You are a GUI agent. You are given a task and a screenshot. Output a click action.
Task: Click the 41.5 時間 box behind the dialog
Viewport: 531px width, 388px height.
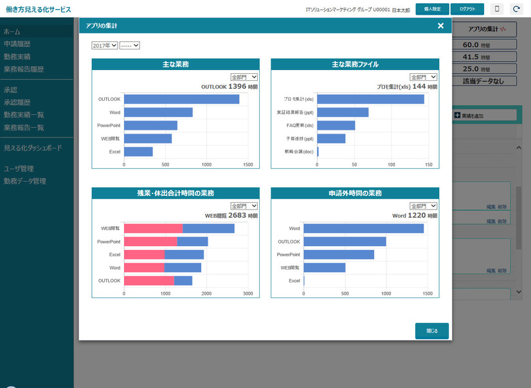coord(484,57)
